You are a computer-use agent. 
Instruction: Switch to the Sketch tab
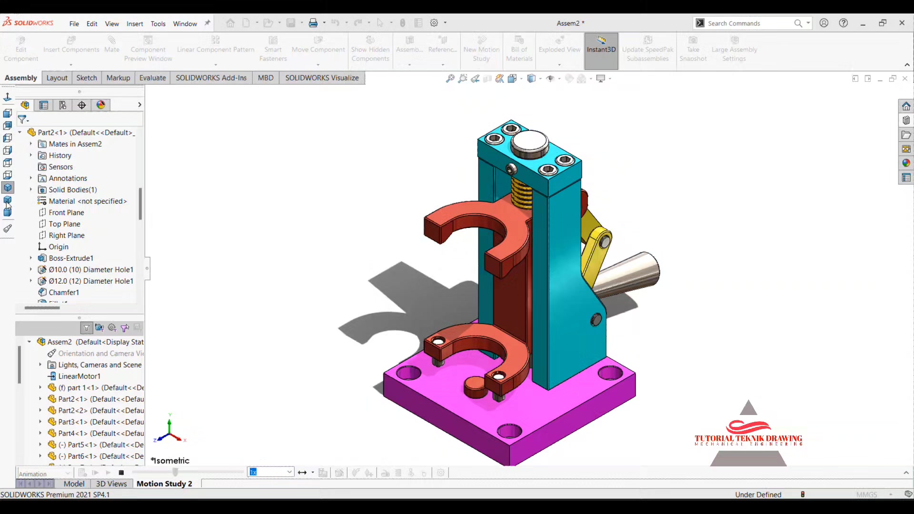(87, 78)
